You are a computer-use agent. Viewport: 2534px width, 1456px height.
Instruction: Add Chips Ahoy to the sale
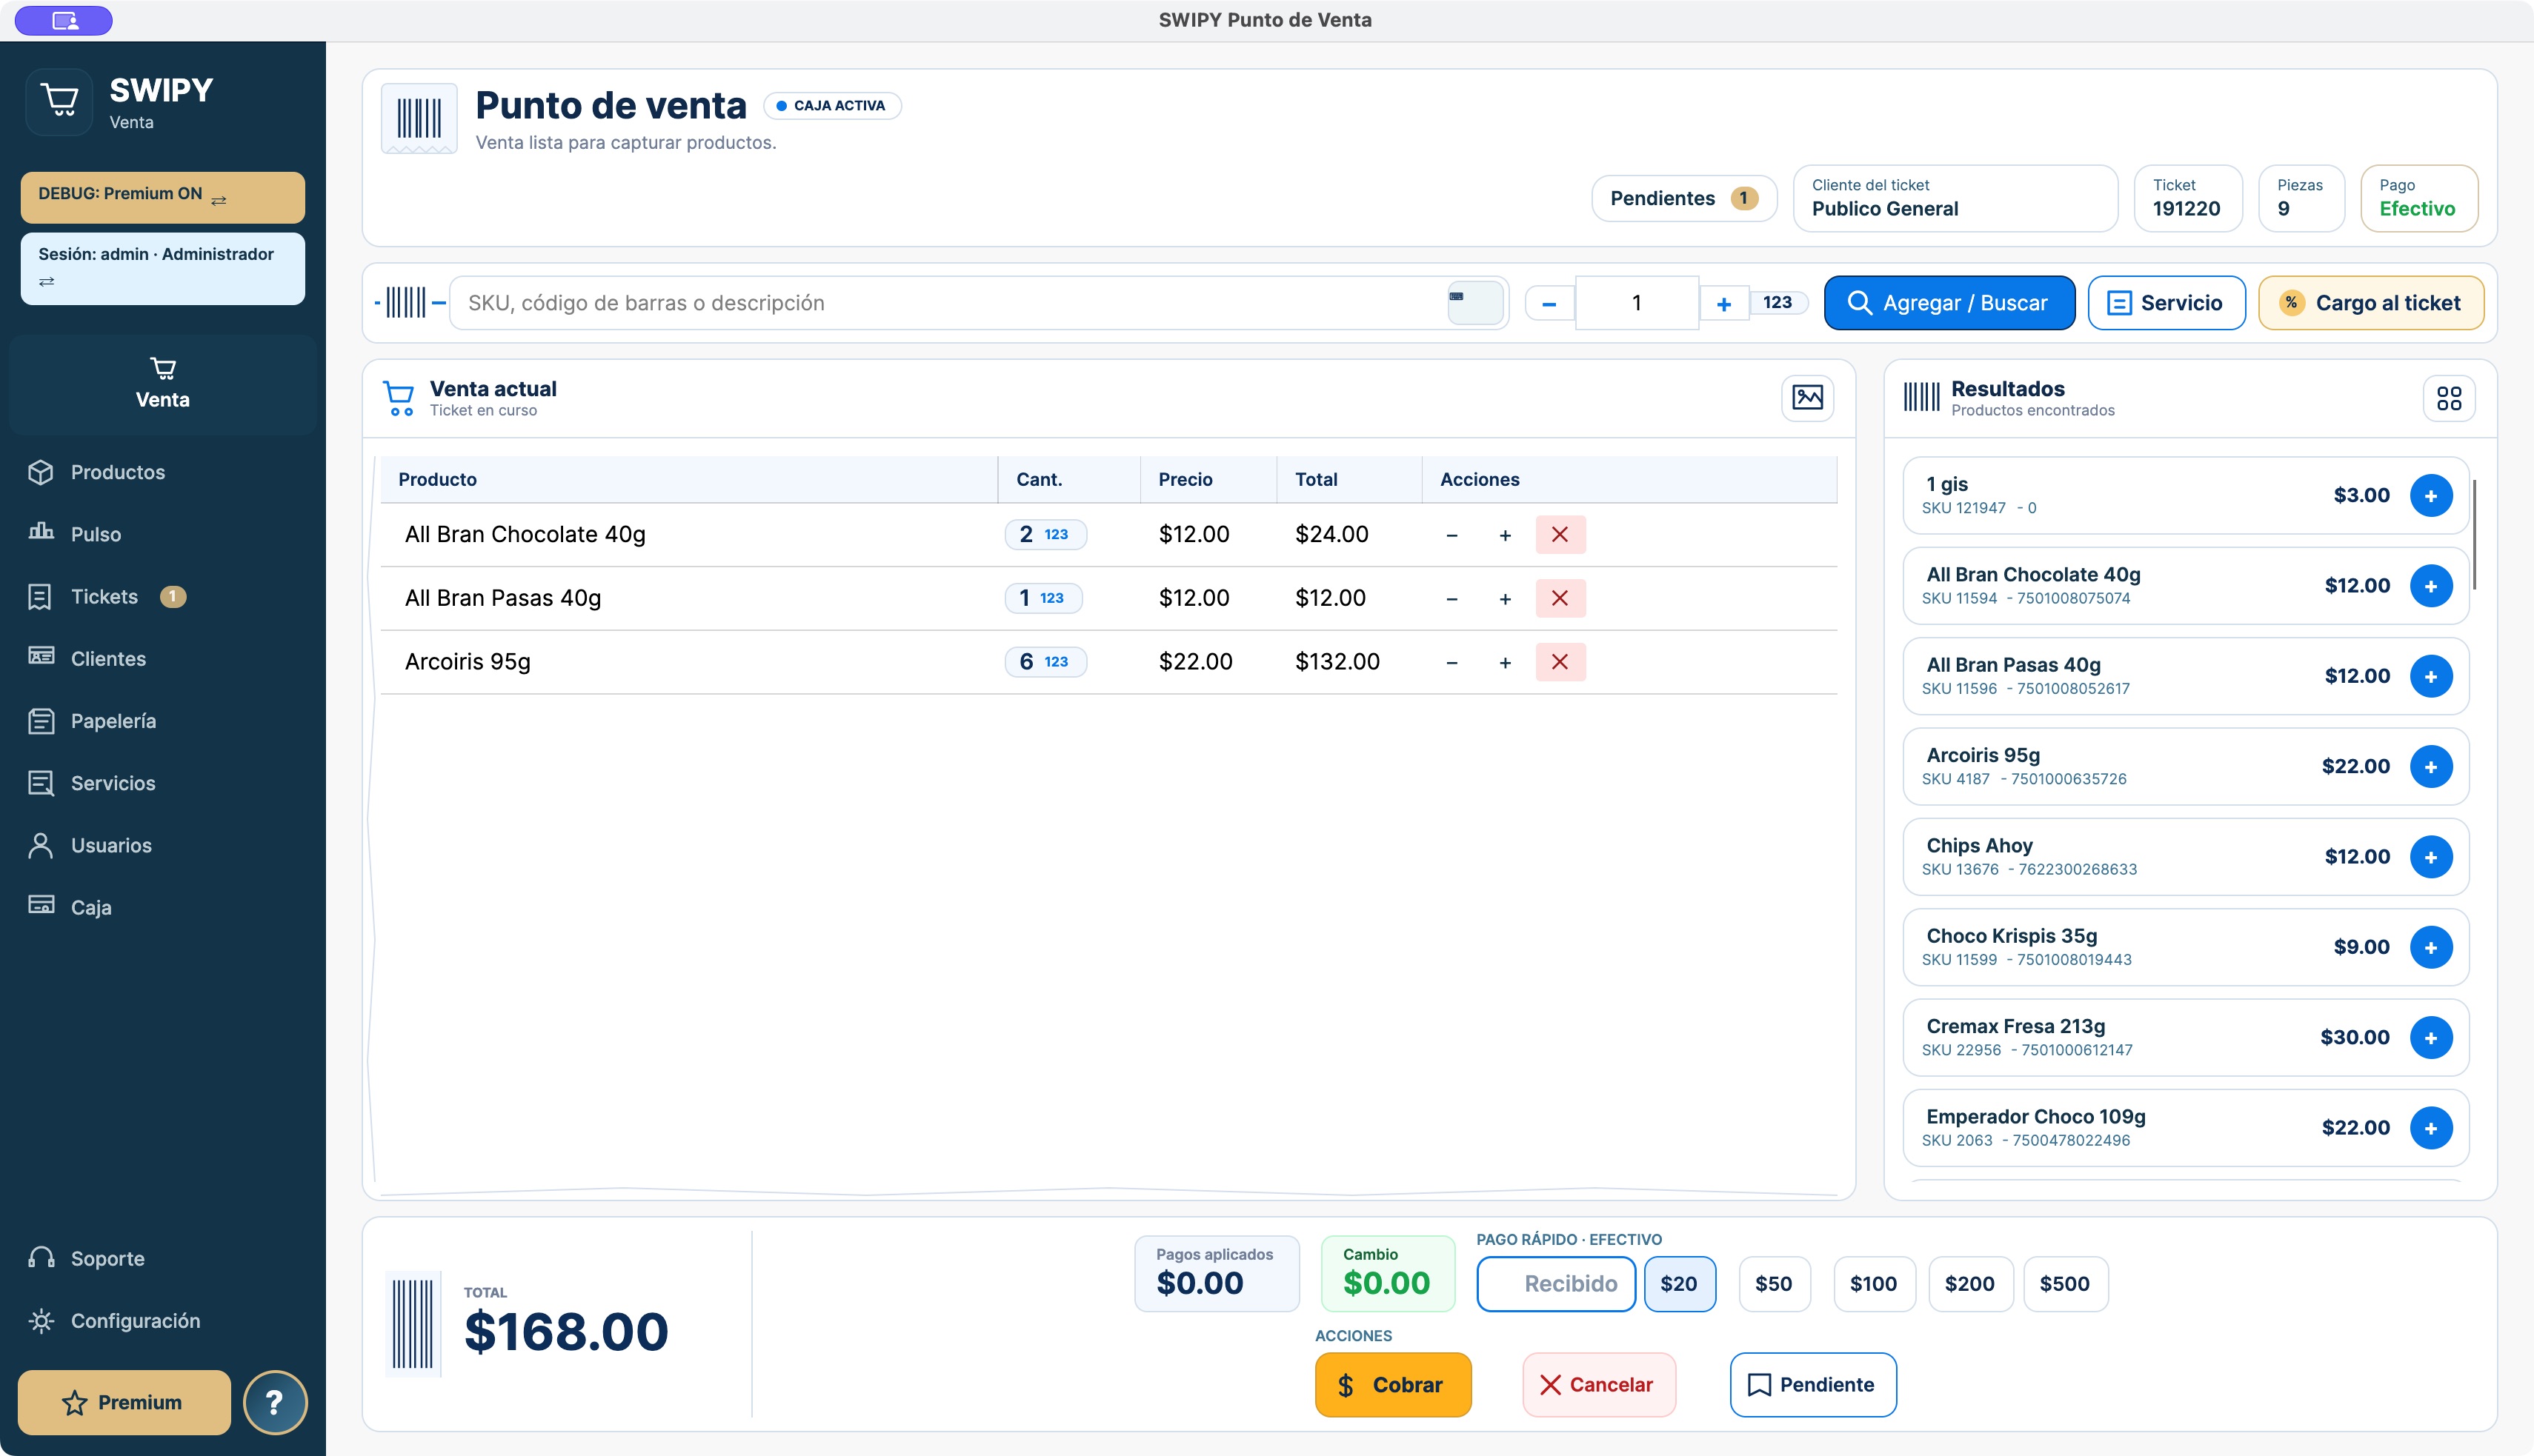(2431, 857)
